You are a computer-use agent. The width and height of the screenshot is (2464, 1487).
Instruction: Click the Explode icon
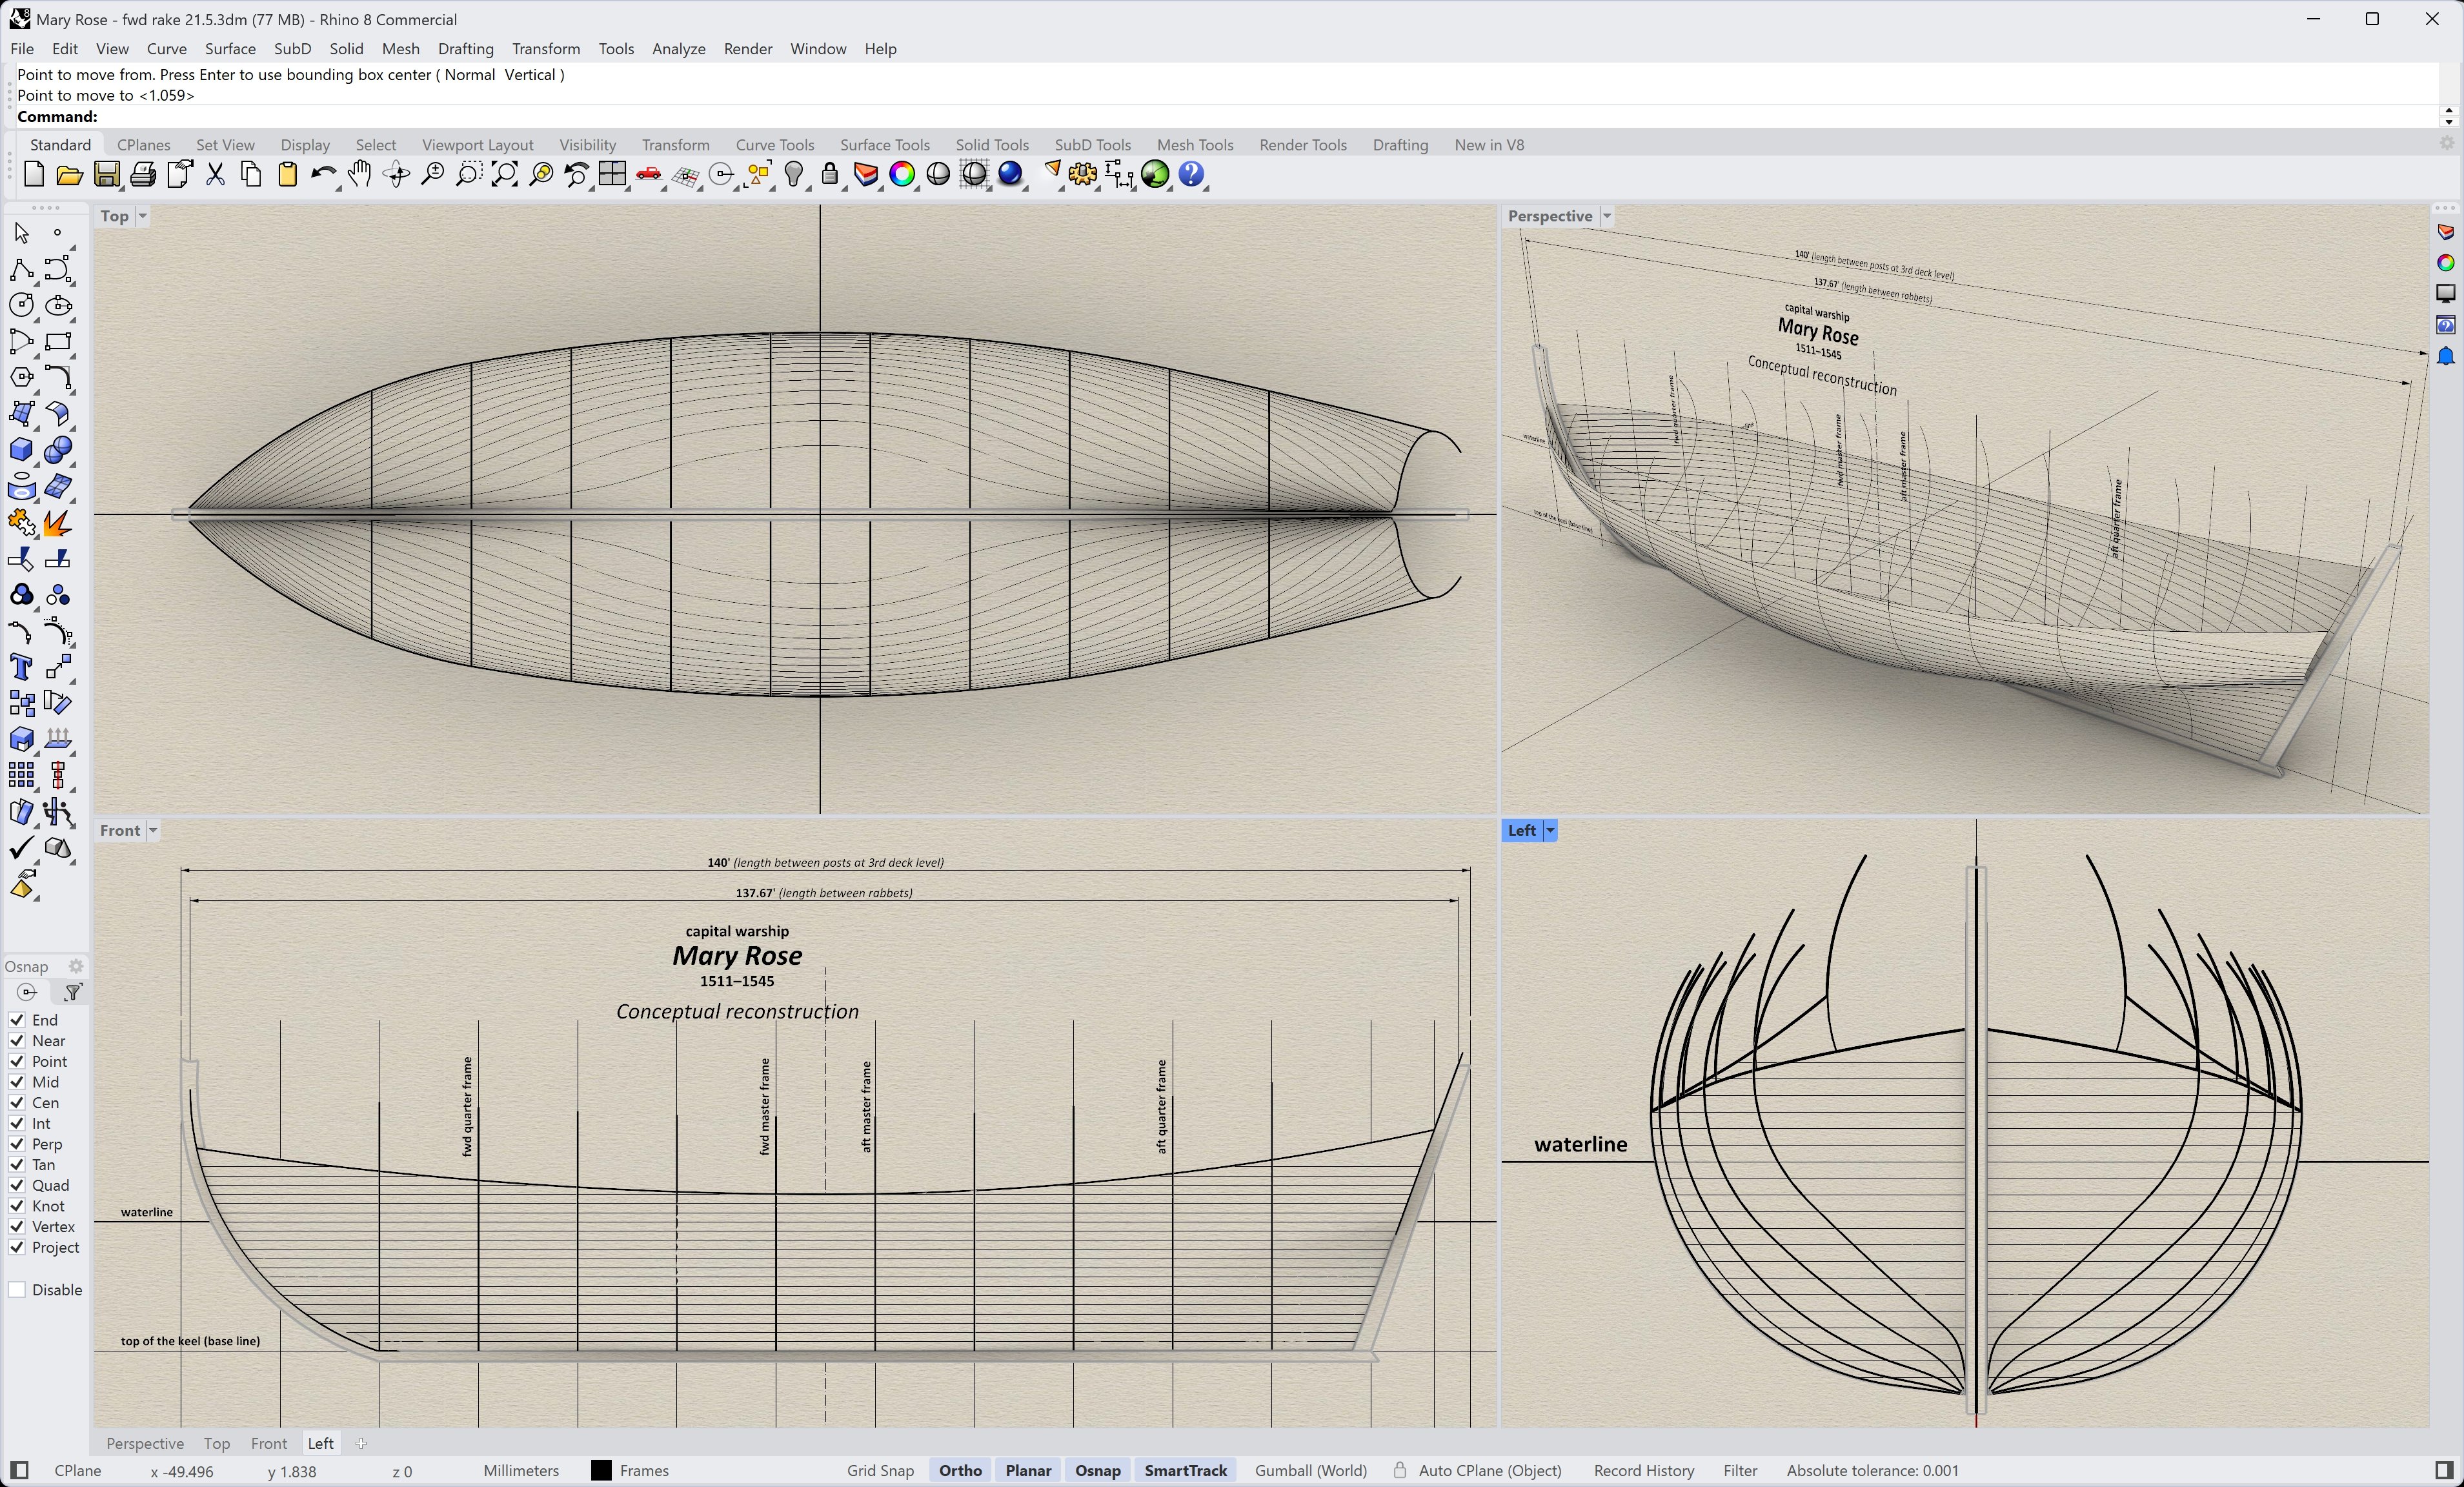(59, 523)
